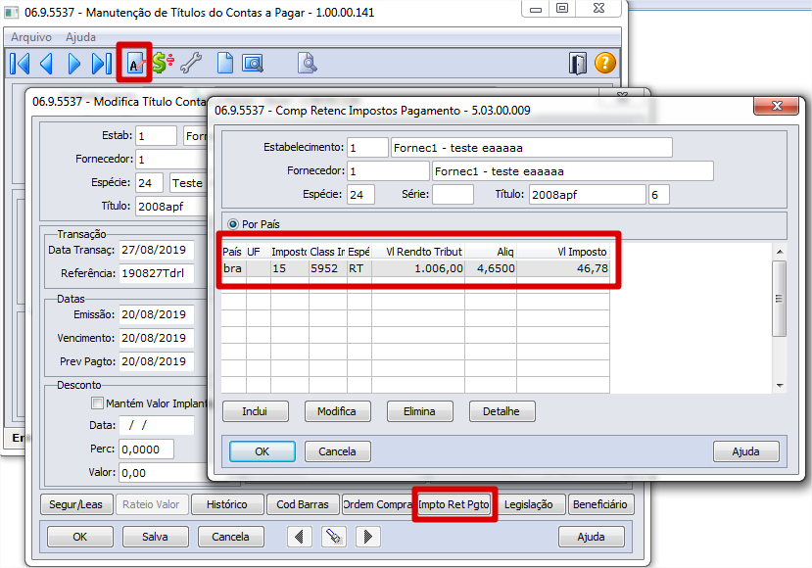The height and width of the screenshot is (568, 812).
Task: Select the grid row with país bra
Action: (x=415, y=268)
